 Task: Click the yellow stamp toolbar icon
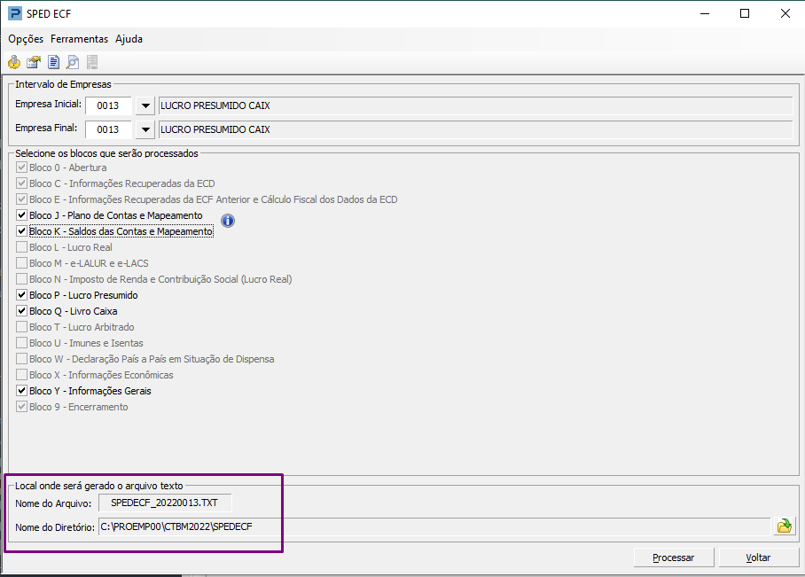[14, 62]
